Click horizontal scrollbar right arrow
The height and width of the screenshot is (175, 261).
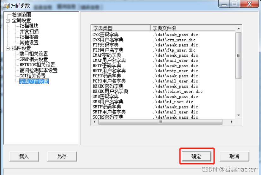click(x=232, y=122)
